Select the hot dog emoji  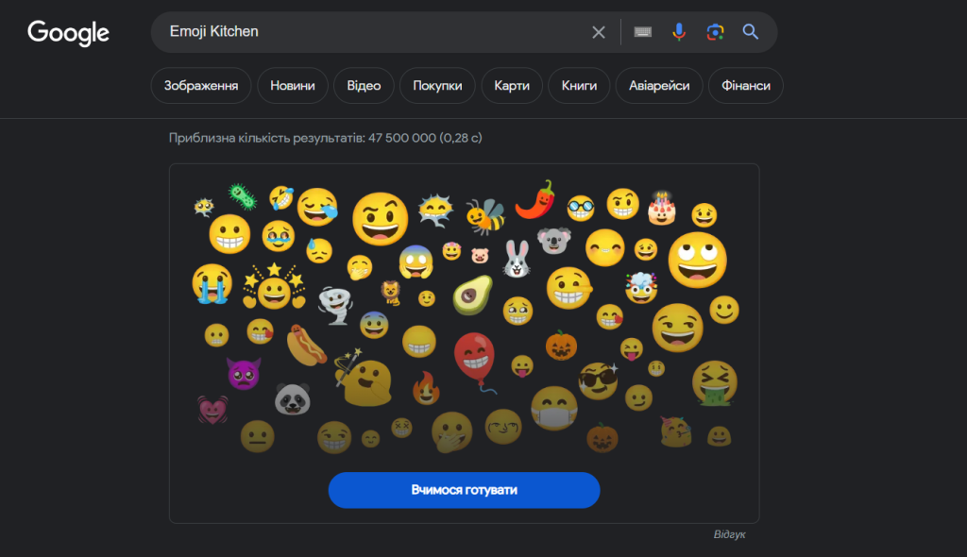coord(307,345)
